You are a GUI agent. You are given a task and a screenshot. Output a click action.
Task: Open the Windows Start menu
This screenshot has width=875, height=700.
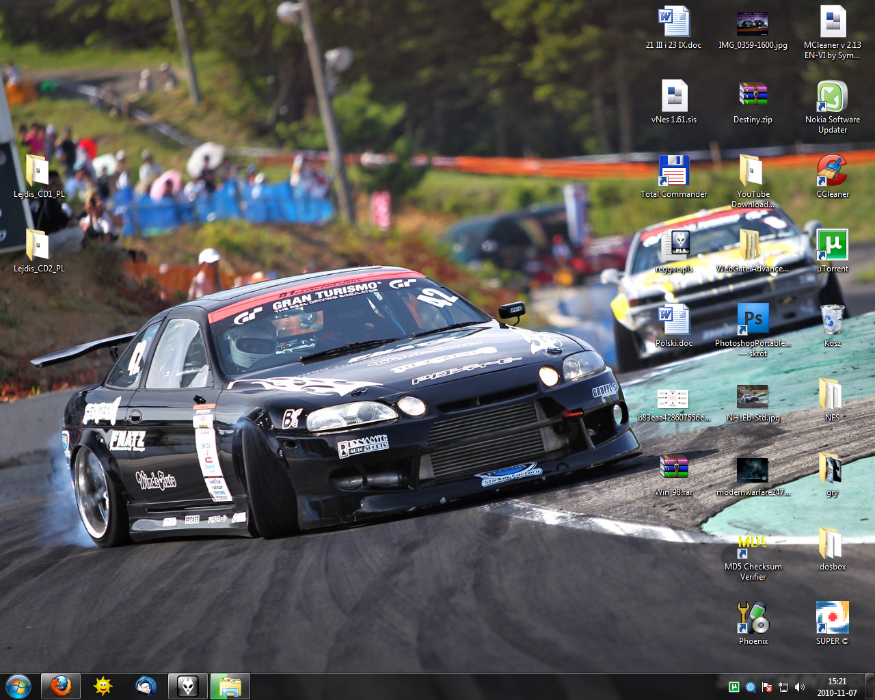click(18, 686)
